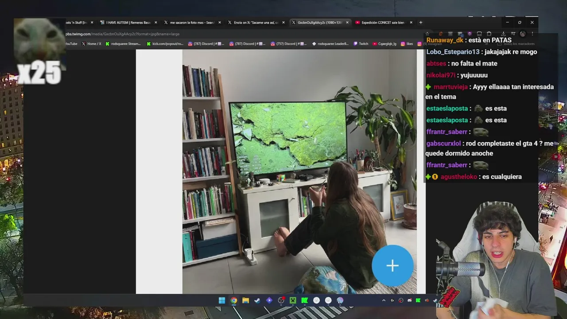Show hidden system tray icons
The height and width of the screenshot is (319, 567).
[384, 300]
